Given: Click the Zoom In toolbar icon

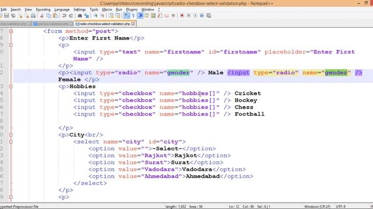Looking at the screenshot, I should pos(96,16).
